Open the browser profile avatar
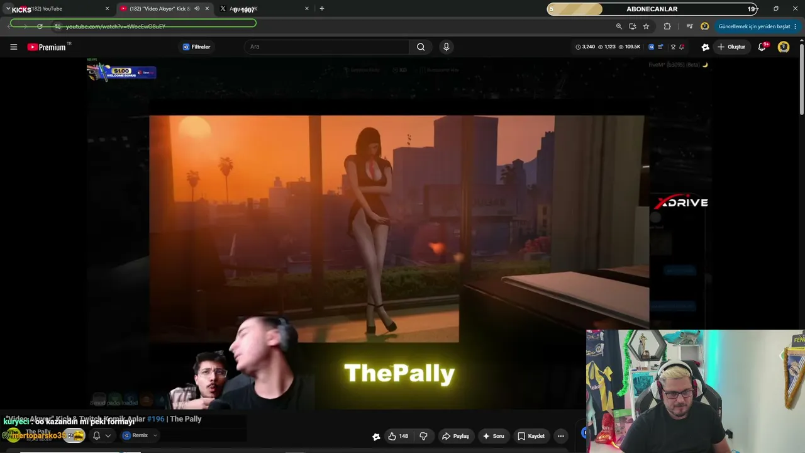805x453 pixels. tap(705, 26)
